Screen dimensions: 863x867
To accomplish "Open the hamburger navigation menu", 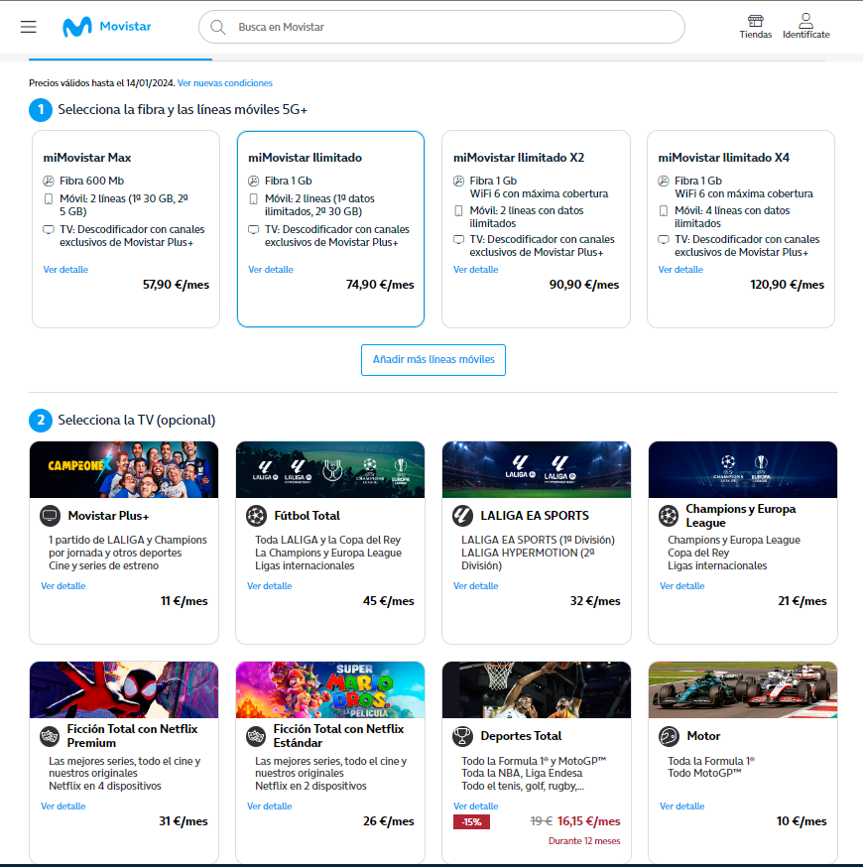I will pos(28,27).
